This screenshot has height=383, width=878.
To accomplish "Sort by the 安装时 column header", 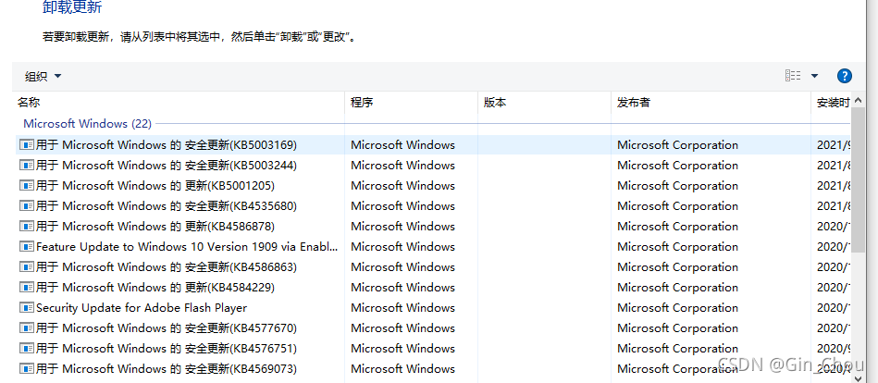I will point(834,103).
